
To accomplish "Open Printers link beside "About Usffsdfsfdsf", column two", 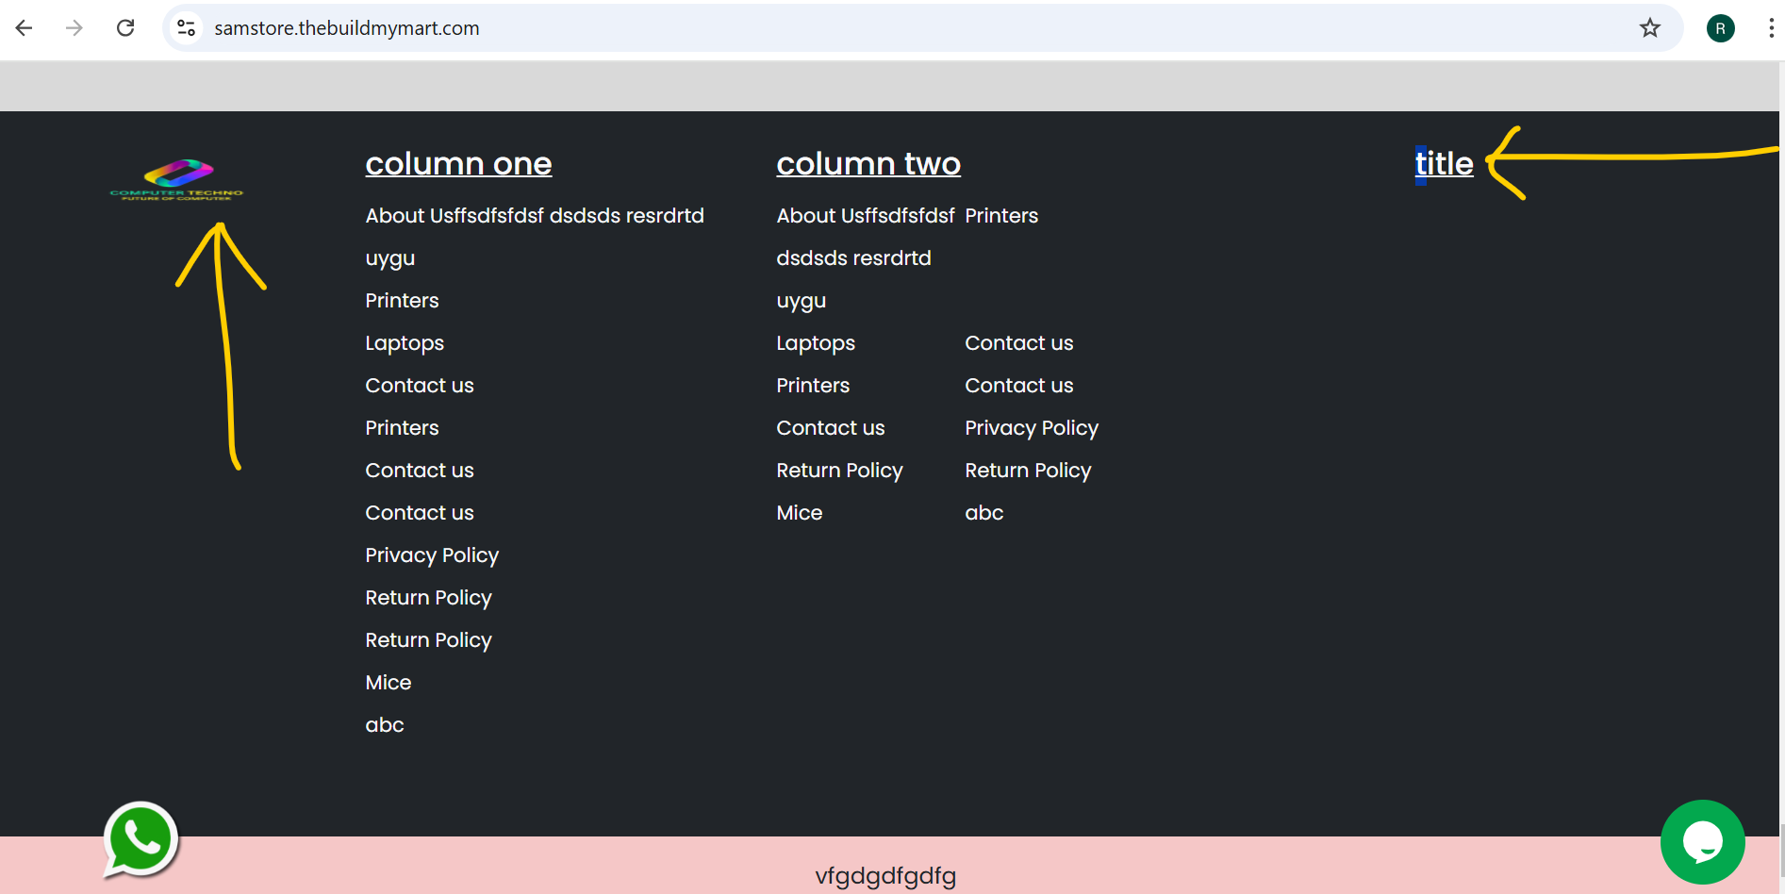I will 1001,216.
